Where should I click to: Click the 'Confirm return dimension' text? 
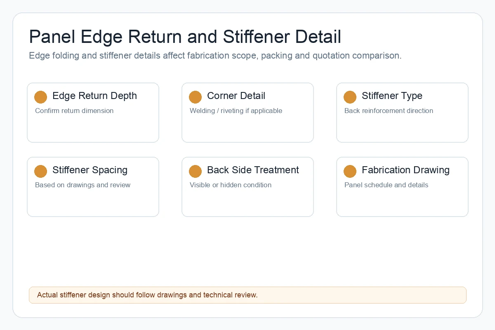(x=74, y=111)
